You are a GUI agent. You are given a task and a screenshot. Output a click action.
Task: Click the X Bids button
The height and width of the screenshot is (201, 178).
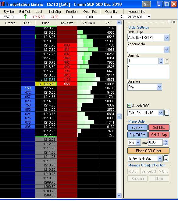pos(133,171)
